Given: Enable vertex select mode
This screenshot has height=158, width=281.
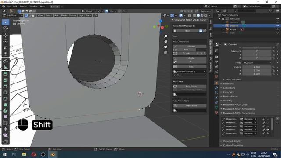Looking at the screenshot, I should pos(26,15).
